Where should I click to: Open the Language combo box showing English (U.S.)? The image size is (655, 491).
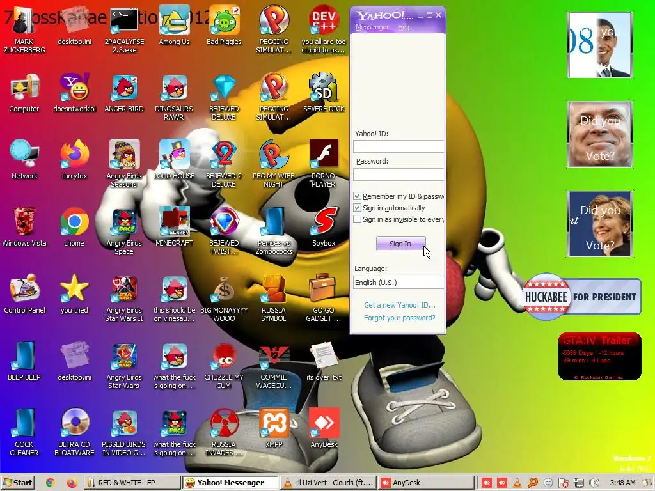pyautogui.click(x=398, y=282)
